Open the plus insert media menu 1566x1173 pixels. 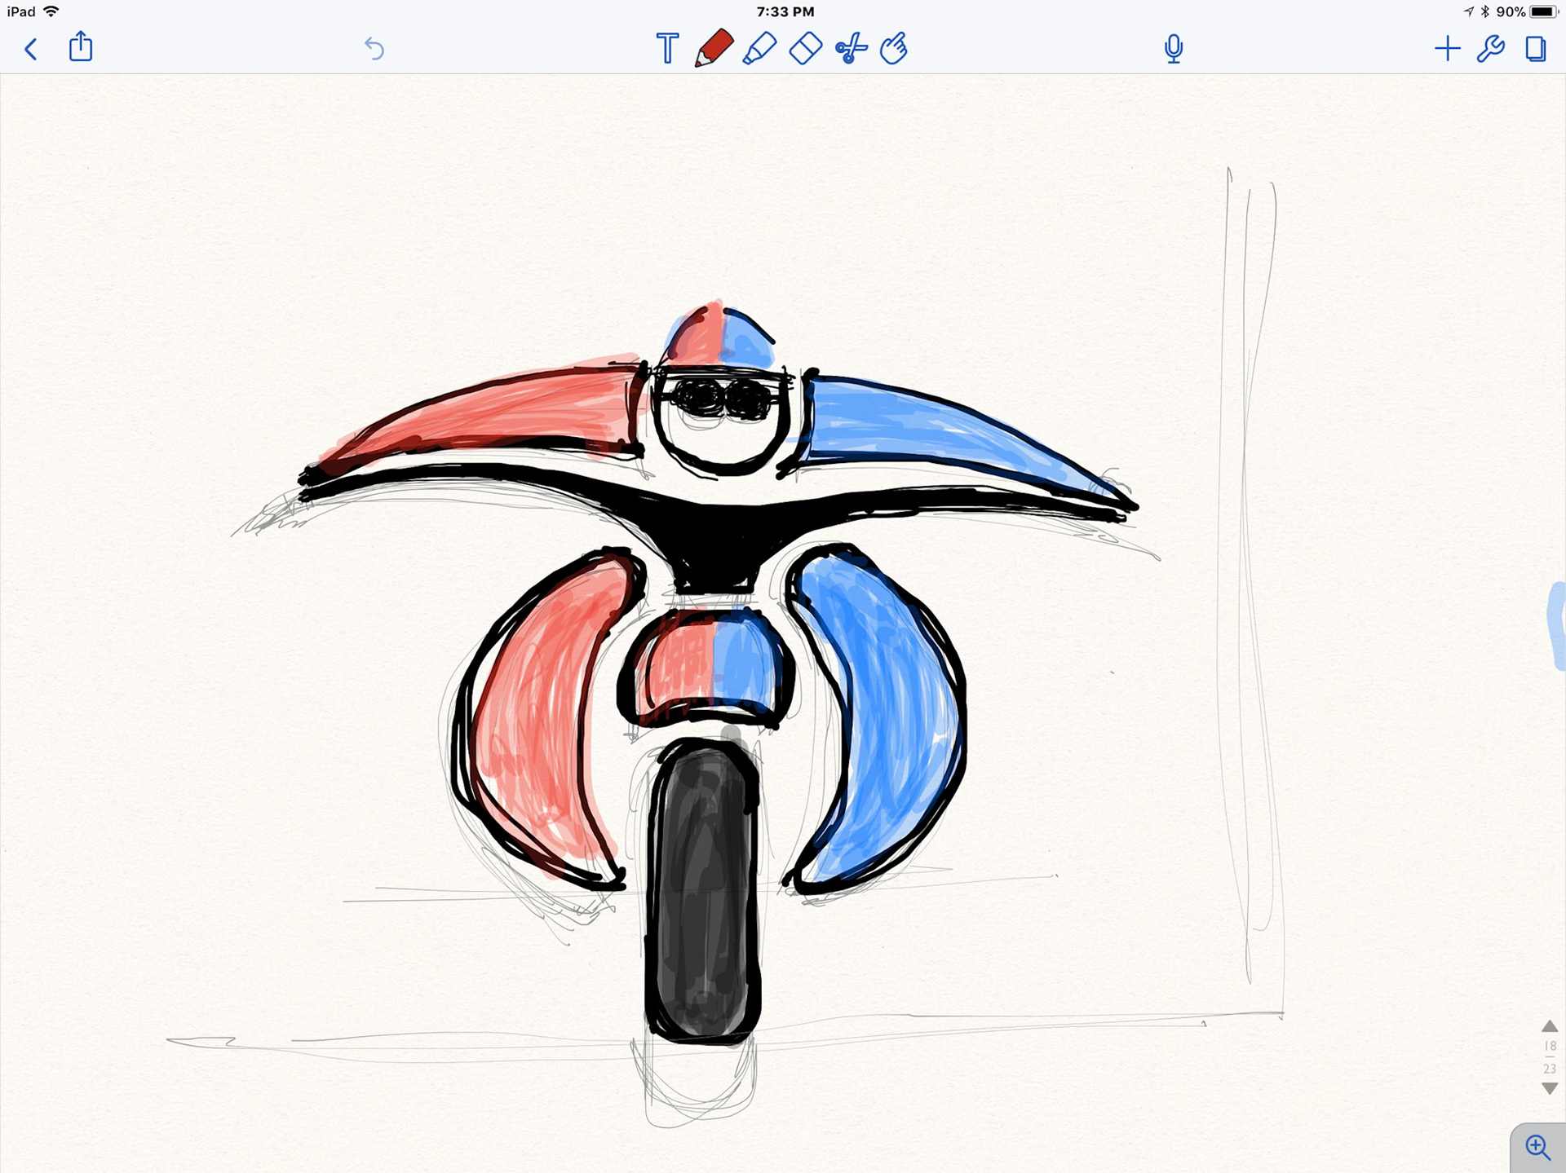tap(1447, 49)
